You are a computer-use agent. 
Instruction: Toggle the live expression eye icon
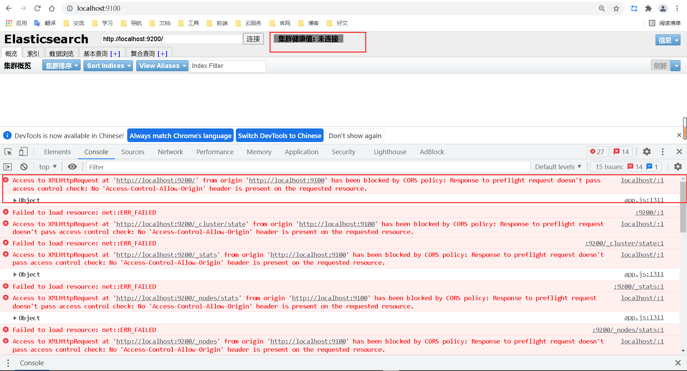tap(72, 167)
